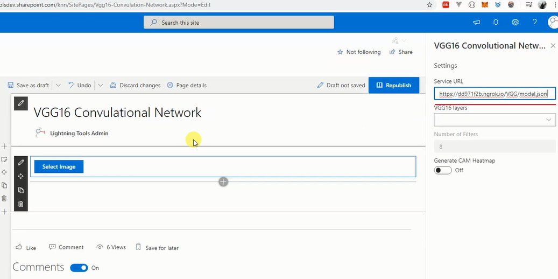The height and width of the screenshot is (279, 558).
Task: Open SharePoint settings gear icon
Action: (515, 23)
